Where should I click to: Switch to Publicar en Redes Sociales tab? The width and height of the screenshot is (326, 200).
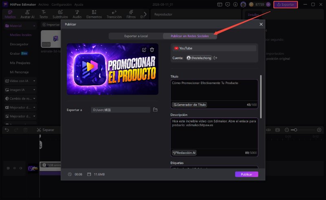[x=189, y=36]
